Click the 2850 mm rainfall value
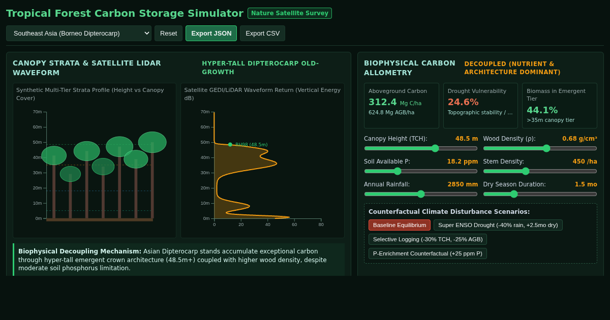Screen dimensions: 610x320 [463, 184]
